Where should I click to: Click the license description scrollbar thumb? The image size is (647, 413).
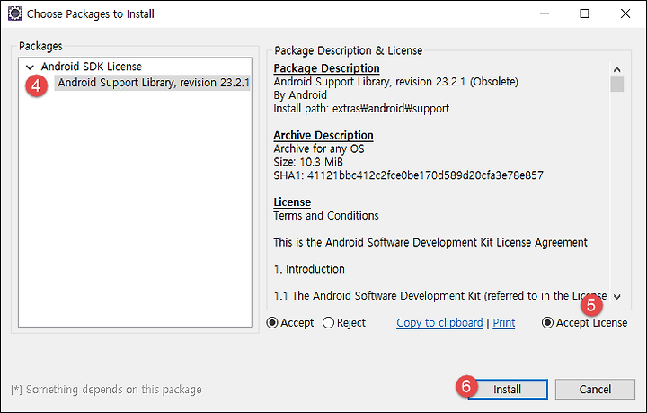coord(617,85)
